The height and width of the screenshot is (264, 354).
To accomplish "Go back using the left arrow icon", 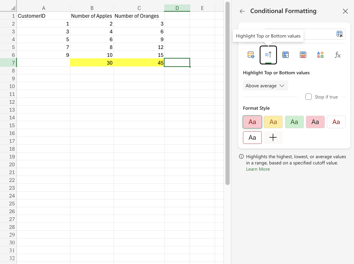I will tap(242, 11).
